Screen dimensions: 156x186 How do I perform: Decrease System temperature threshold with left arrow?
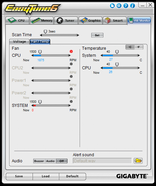click(x=101, y=55)
